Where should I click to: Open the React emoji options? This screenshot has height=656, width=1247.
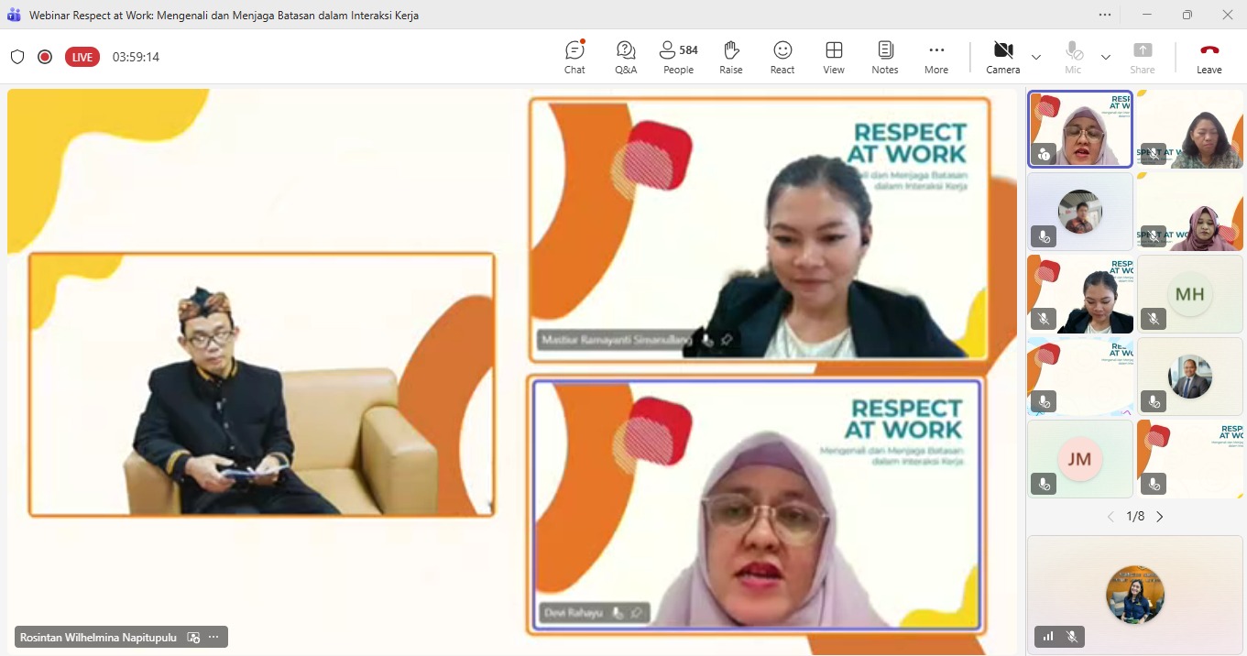782,56
